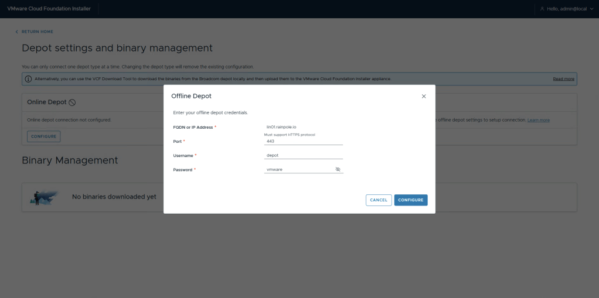
Task: Click "Online depot connection not configured." text
Action: click(69, 120)
